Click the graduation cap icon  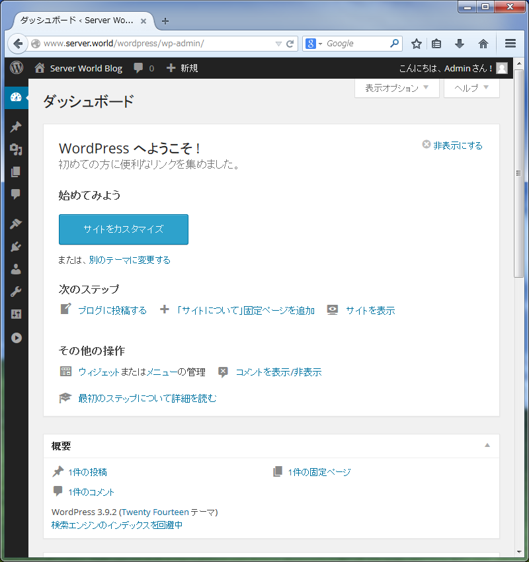[x=65, y=397]
